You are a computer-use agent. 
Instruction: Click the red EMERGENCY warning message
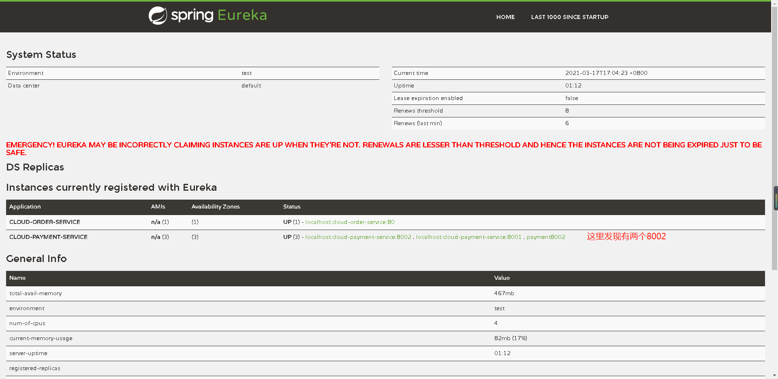(x=384, y=149)
